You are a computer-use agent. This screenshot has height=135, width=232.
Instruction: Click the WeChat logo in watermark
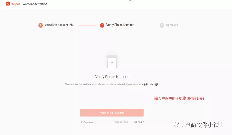(178, 125)
